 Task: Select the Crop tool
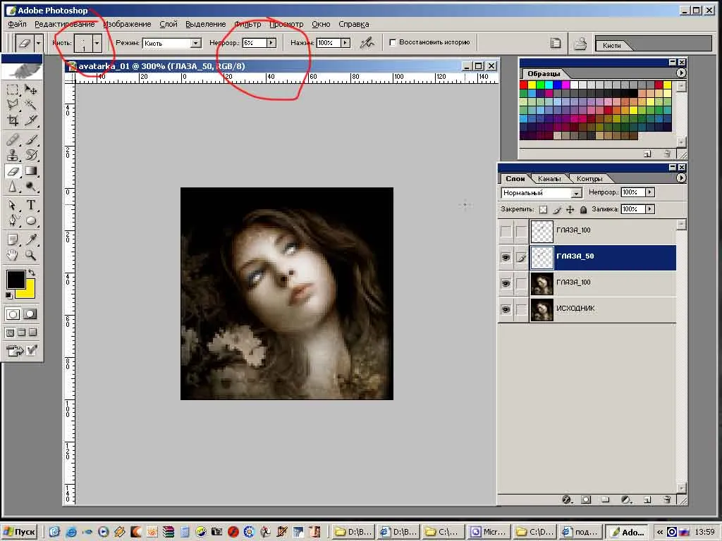pyautogui.click(x=13, y=120)
